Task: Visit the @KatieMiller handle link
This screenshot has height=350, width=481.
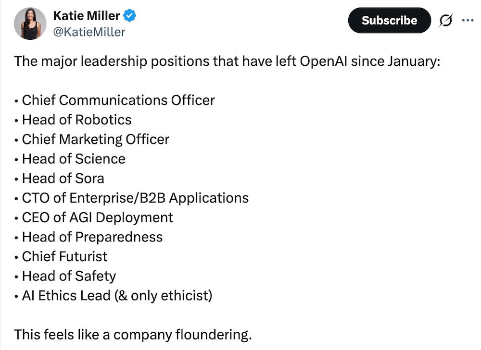Action: coord(89,32)
